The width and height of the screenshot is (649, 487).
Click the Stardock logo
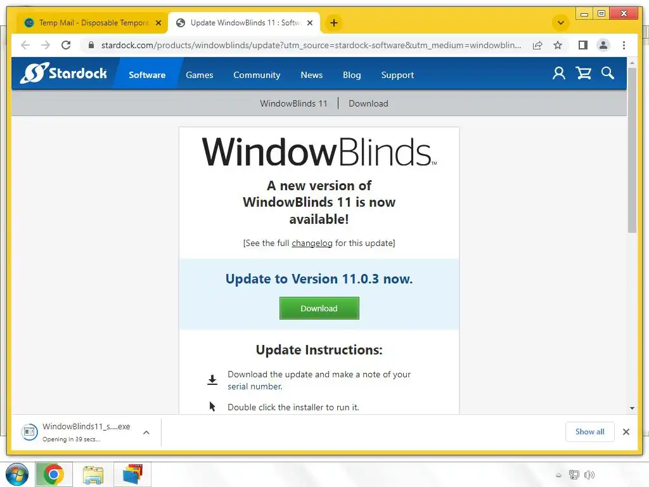point(63,74)
